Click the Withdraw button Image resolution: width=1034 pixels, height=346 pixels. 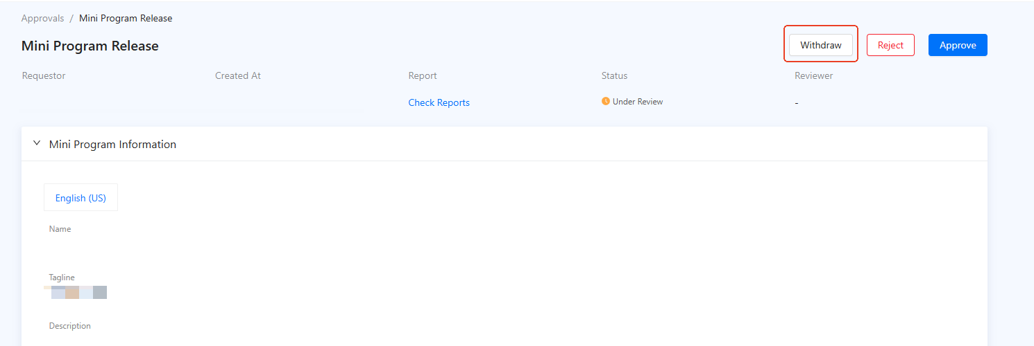(820, 45)
